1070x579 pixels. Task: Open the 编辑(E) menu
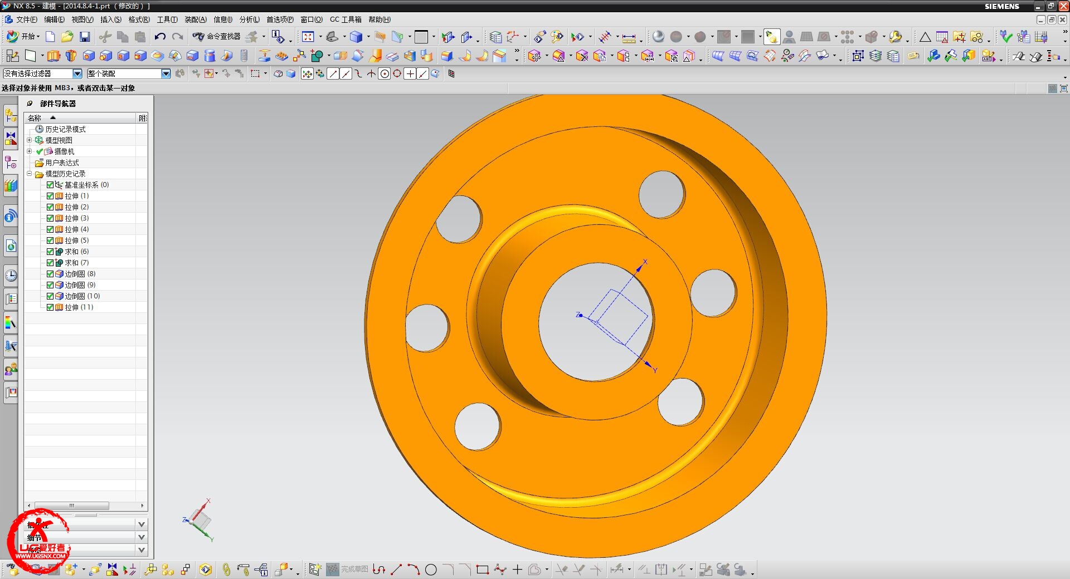pyautogui.click(x=54, y=19)
